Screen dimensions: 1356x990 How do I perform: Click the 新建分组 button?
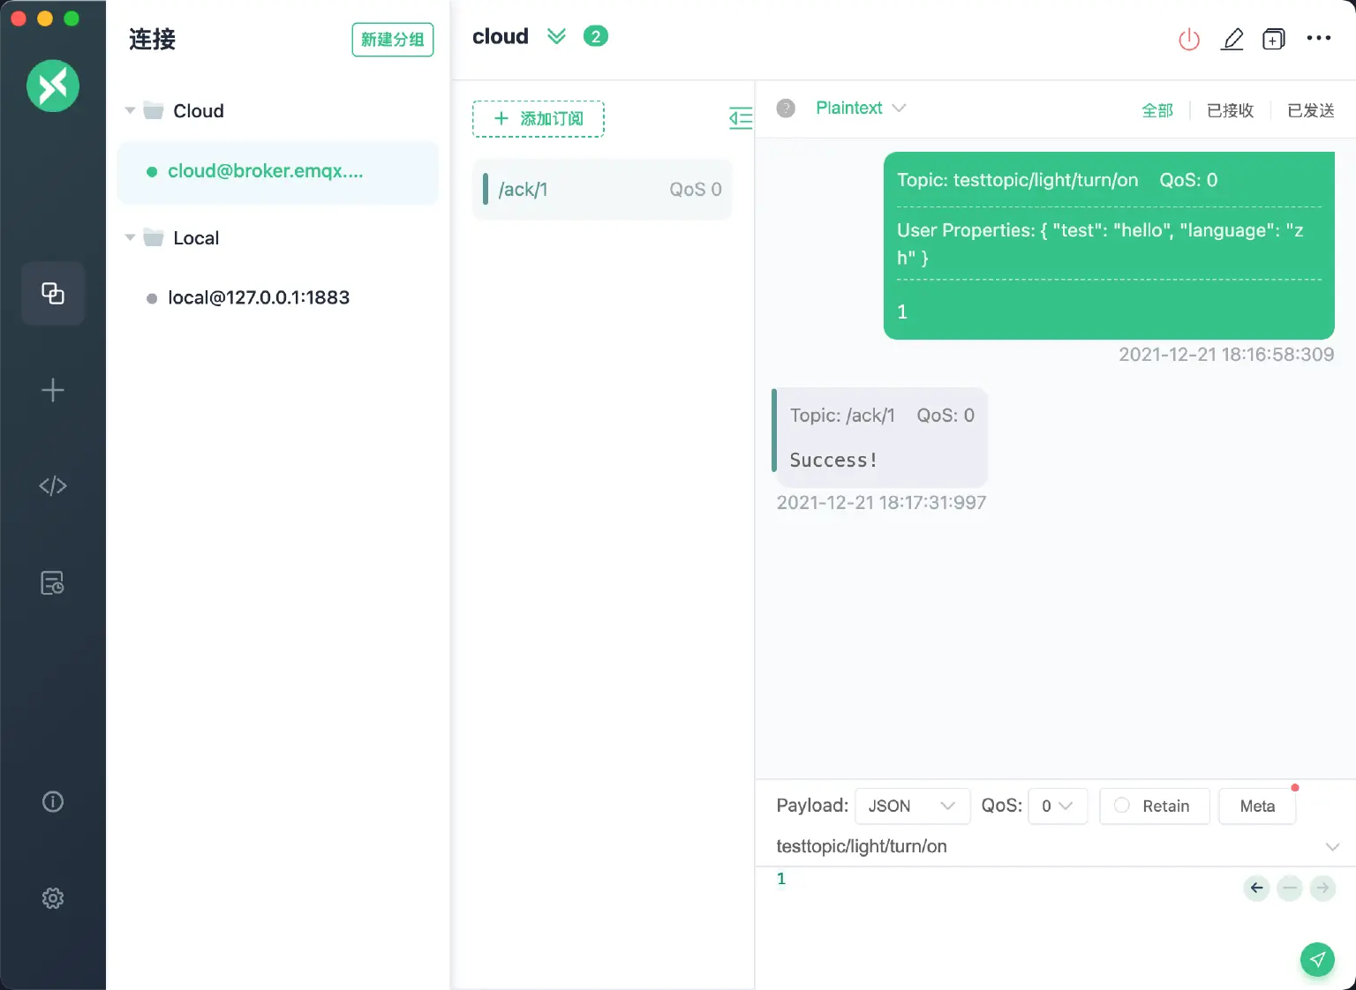pos(393,40)
